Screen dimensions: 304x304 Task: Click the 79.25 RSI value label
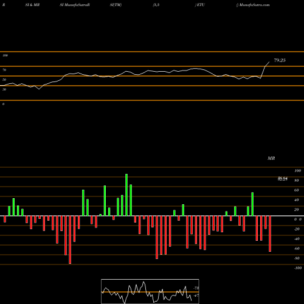[280, 60]
